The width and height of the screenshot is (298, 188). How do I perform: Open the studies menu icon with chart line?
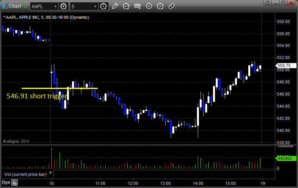point(126,7)
